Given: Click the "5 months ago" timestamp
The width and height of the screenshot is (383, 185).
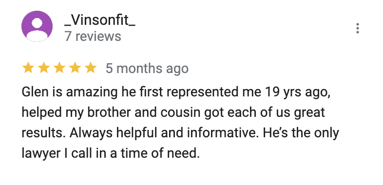Looking at the screenshot, I should (x=147, y=68).
